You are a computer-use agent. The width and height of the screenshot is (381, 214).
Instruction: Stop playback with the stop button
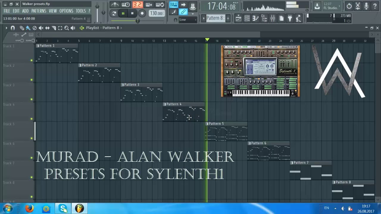point(132,13)
